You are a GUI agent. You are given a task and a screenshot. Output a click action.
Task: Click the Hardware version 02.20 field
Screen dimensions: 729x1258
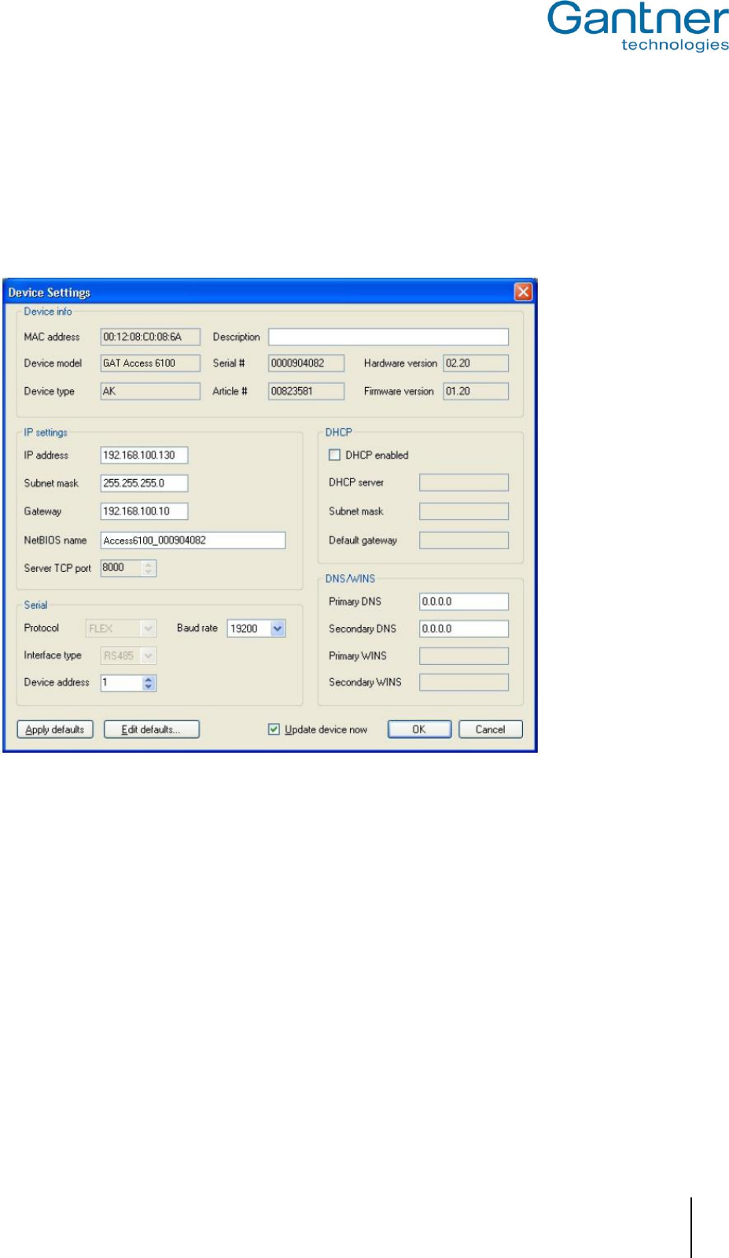(x=476, y=363)
